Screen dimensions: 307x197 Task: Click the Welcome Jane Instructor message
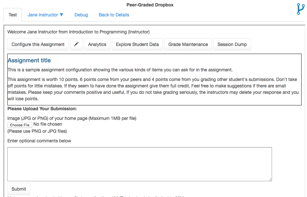point(78,32)
